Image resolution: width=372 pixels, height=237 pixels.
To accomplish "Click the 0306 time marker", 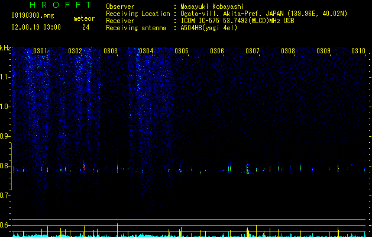I will 217,51.
